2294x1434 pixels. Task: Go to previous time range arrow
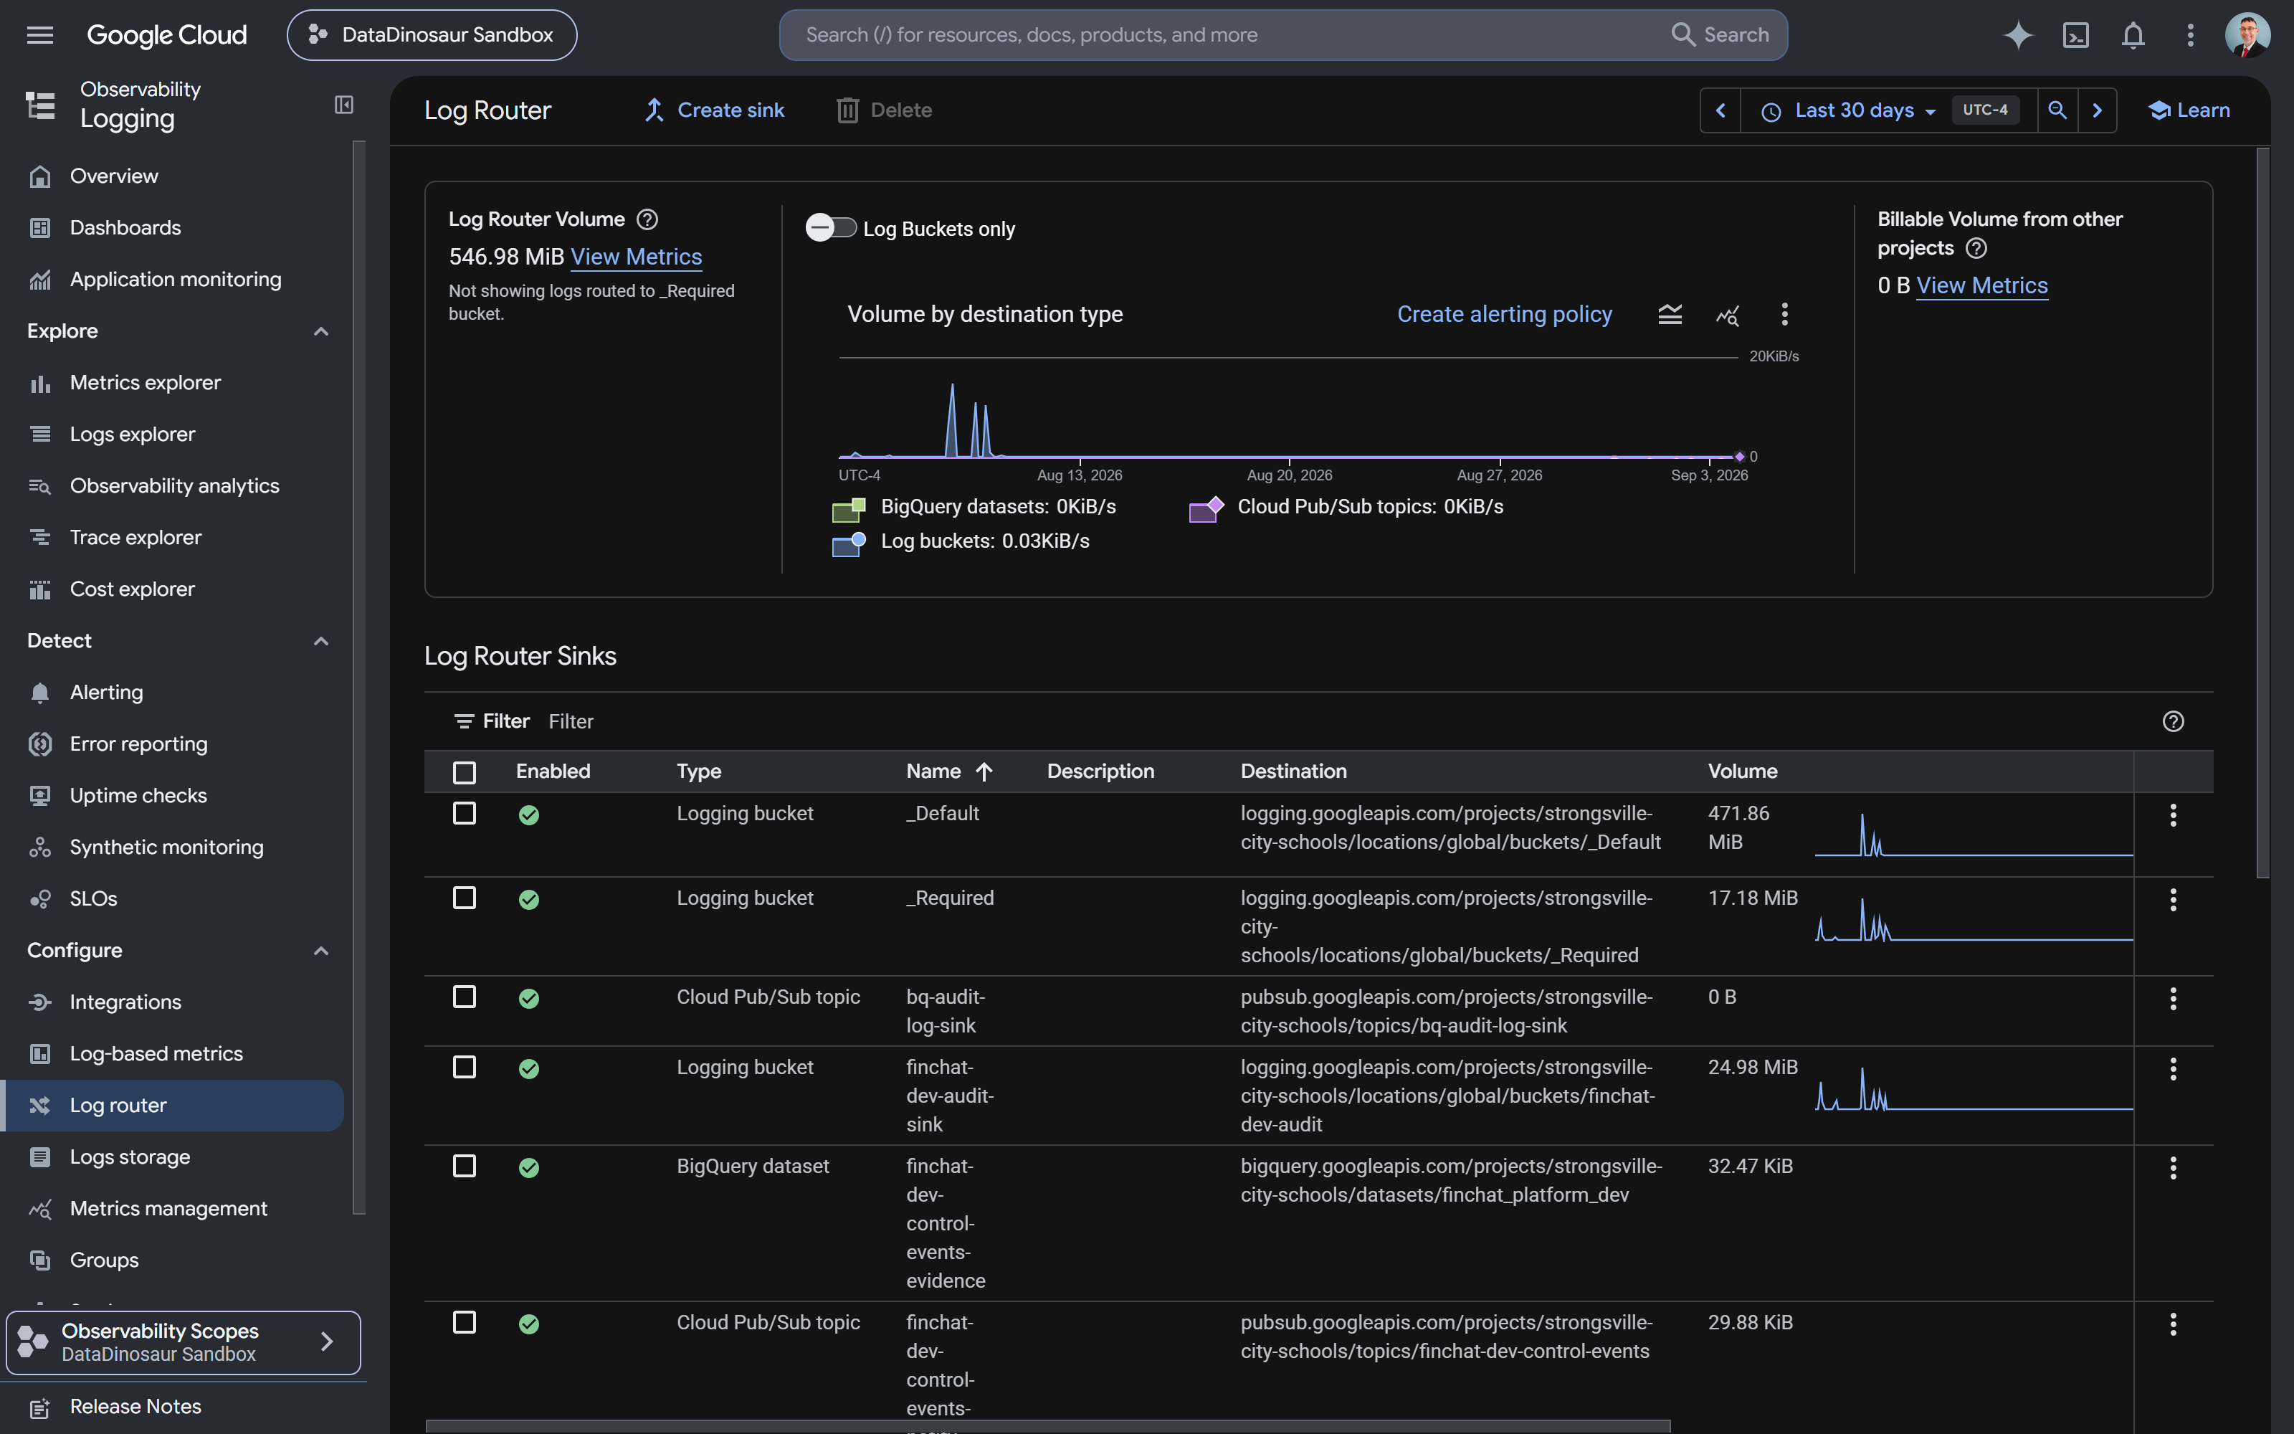[x=1720, y=111]
